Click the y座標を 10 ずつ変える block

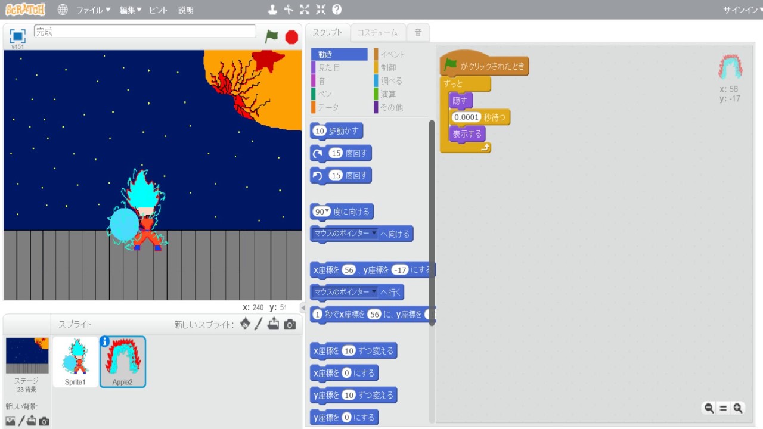(353, 395)
